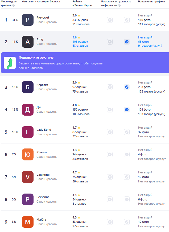
Task: Click '338 оценок' in Римский row
Action: click(x=80, y=20)
